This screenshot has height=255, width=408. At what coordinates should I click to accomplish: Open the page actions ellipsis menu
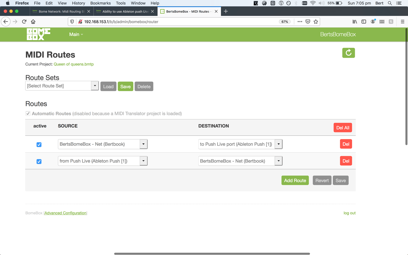coord(300,22)
